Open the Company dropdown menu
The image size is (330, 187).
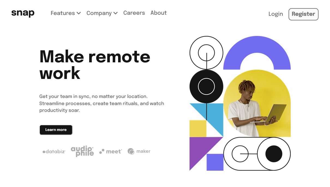click(x=102, y=13)
